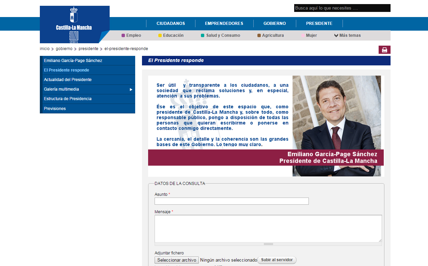The image size is (428, 266).
Task: Click into the Mensaje text area
Action: click(268, 229)
